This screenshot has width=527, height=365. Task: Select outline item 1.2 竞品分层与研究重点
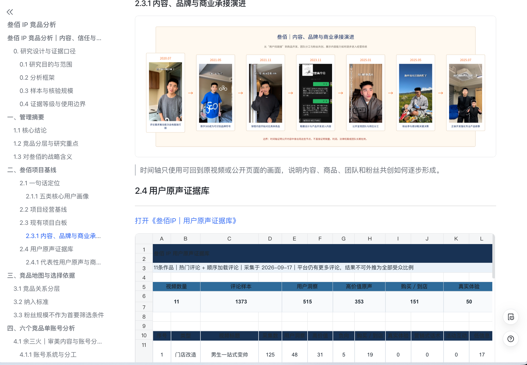click(x=46, y=143)
